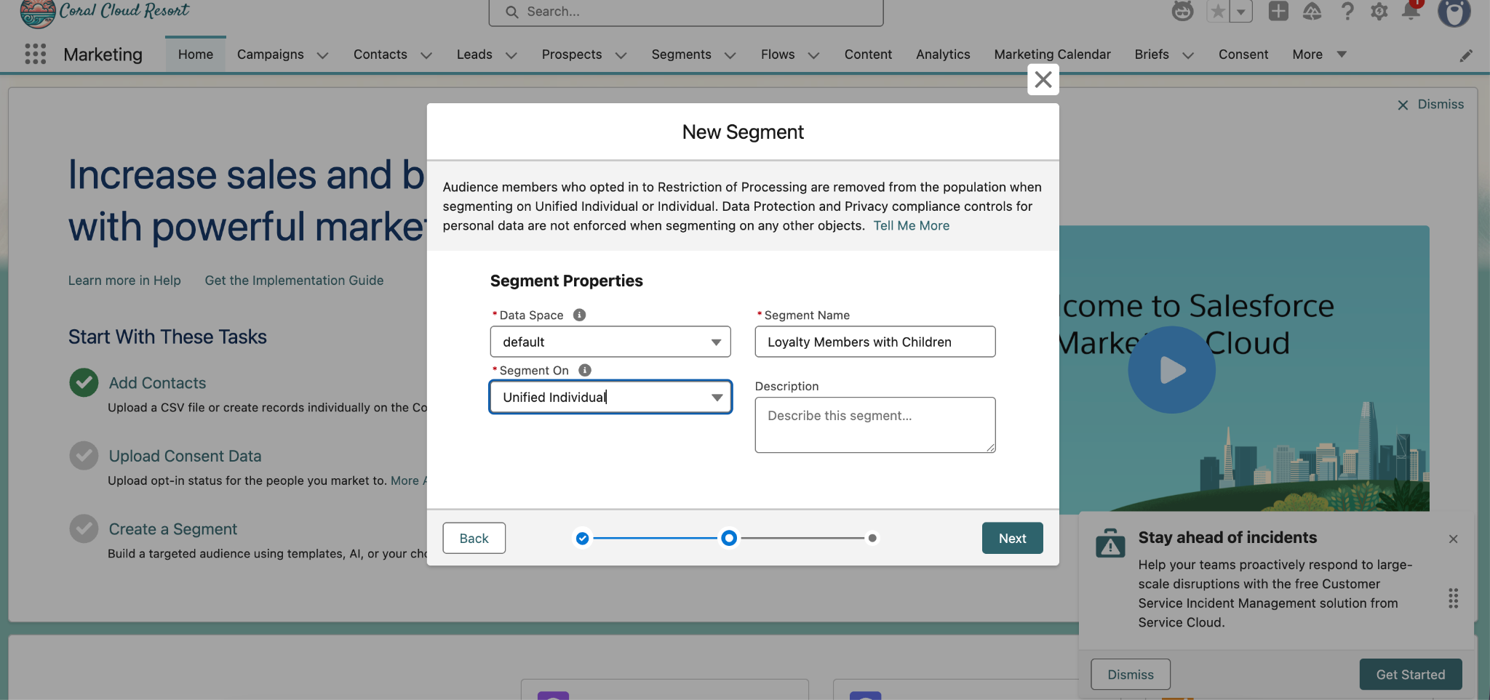1490x700 pixels.
Task: Grab the incidents prompt drag handle
Action: 1453,598
